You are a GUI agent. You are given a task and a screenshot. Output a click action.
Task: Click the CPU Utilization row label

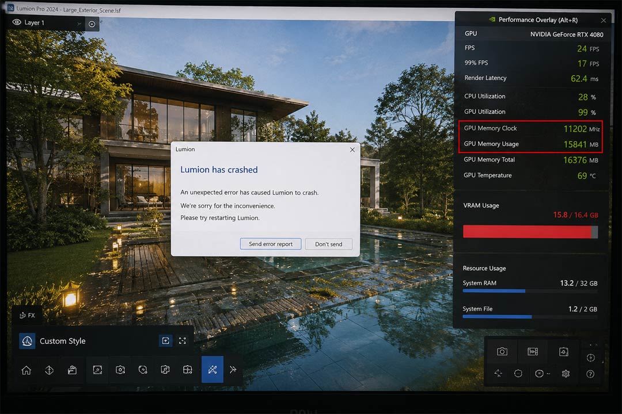pos(485,96)
